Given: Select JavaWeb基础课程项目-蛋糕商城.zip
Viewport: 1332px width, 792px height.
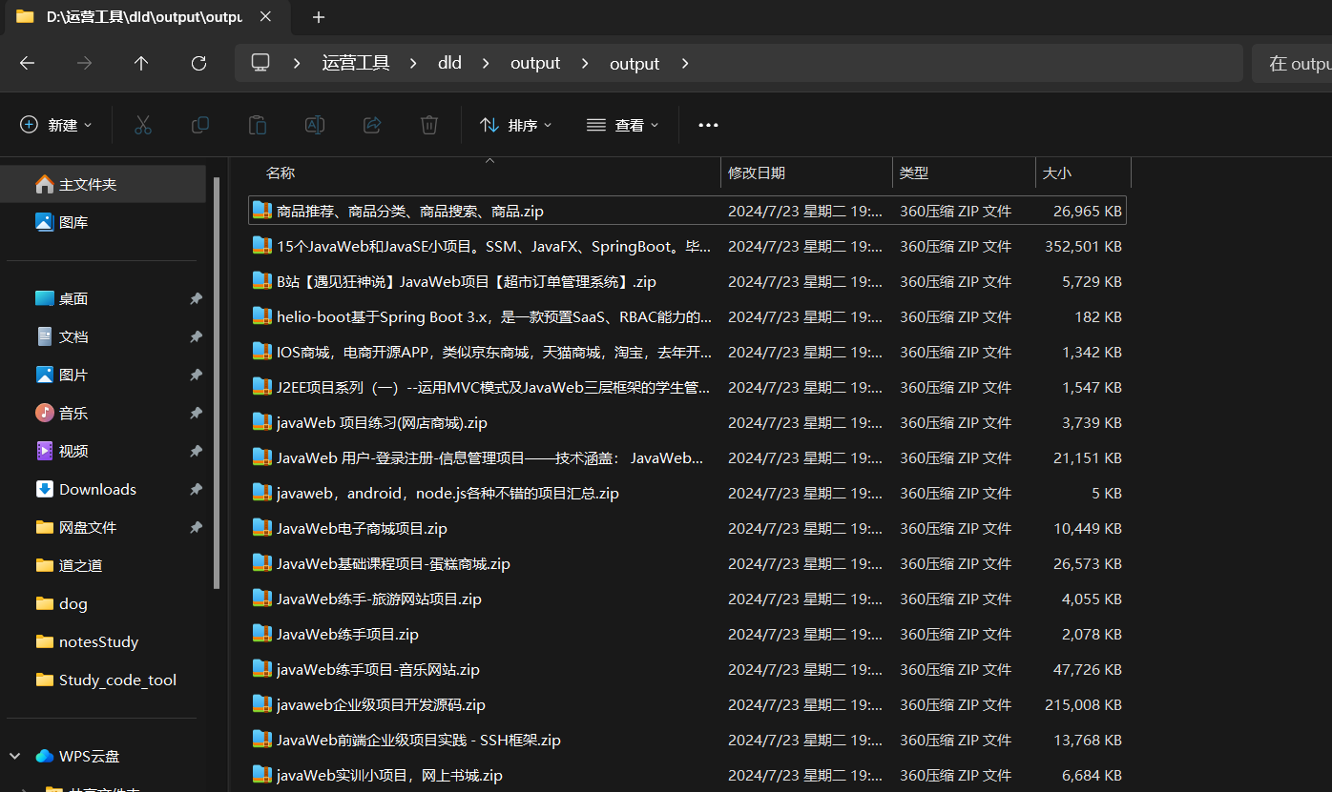Looking at the screenshot, I should tap(687, 563).
